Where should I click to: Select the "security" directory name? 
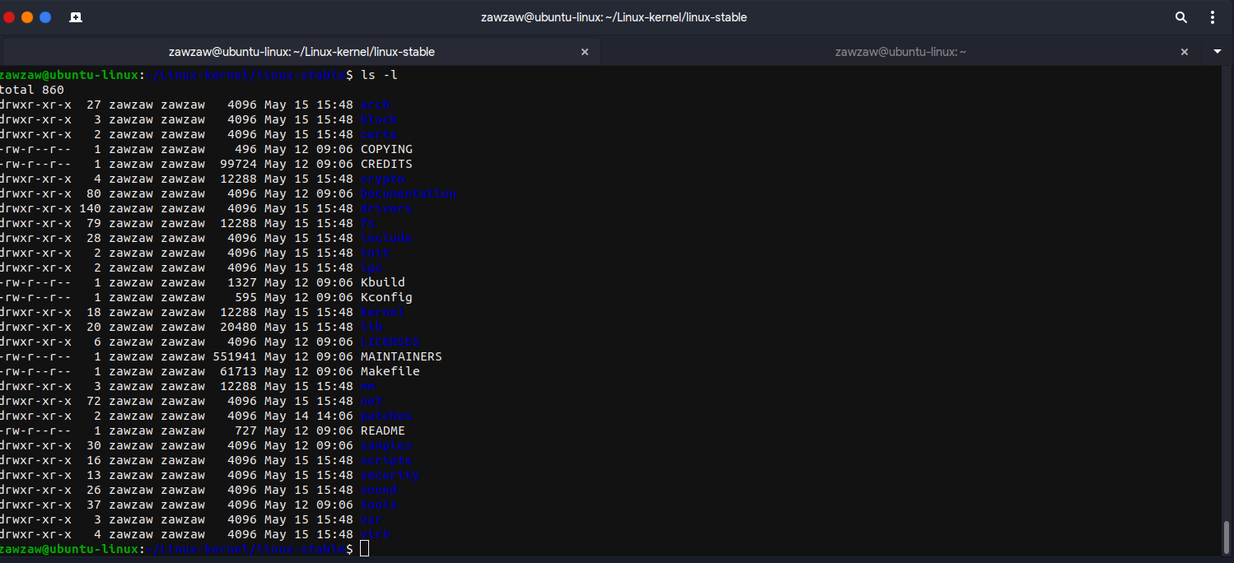(x=390, y=475)
